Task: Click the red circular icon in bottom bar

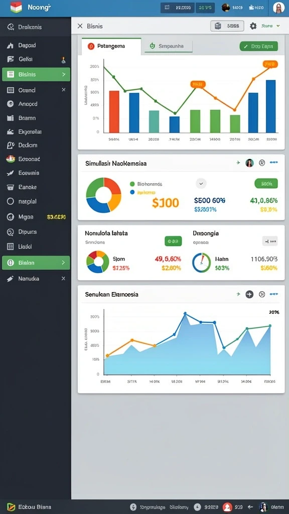Action: pyautogui.click(x=227, y=507)
